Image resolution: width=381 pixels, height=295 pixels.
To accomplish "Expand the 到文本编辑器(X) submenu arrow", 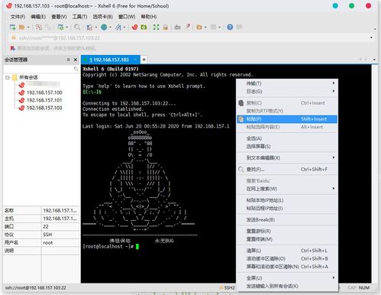I will pos(334,157).
